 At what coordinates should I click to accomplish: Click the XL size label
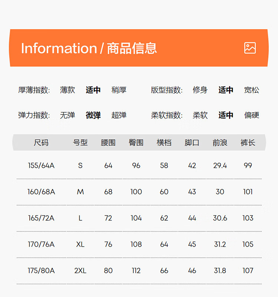80,244
